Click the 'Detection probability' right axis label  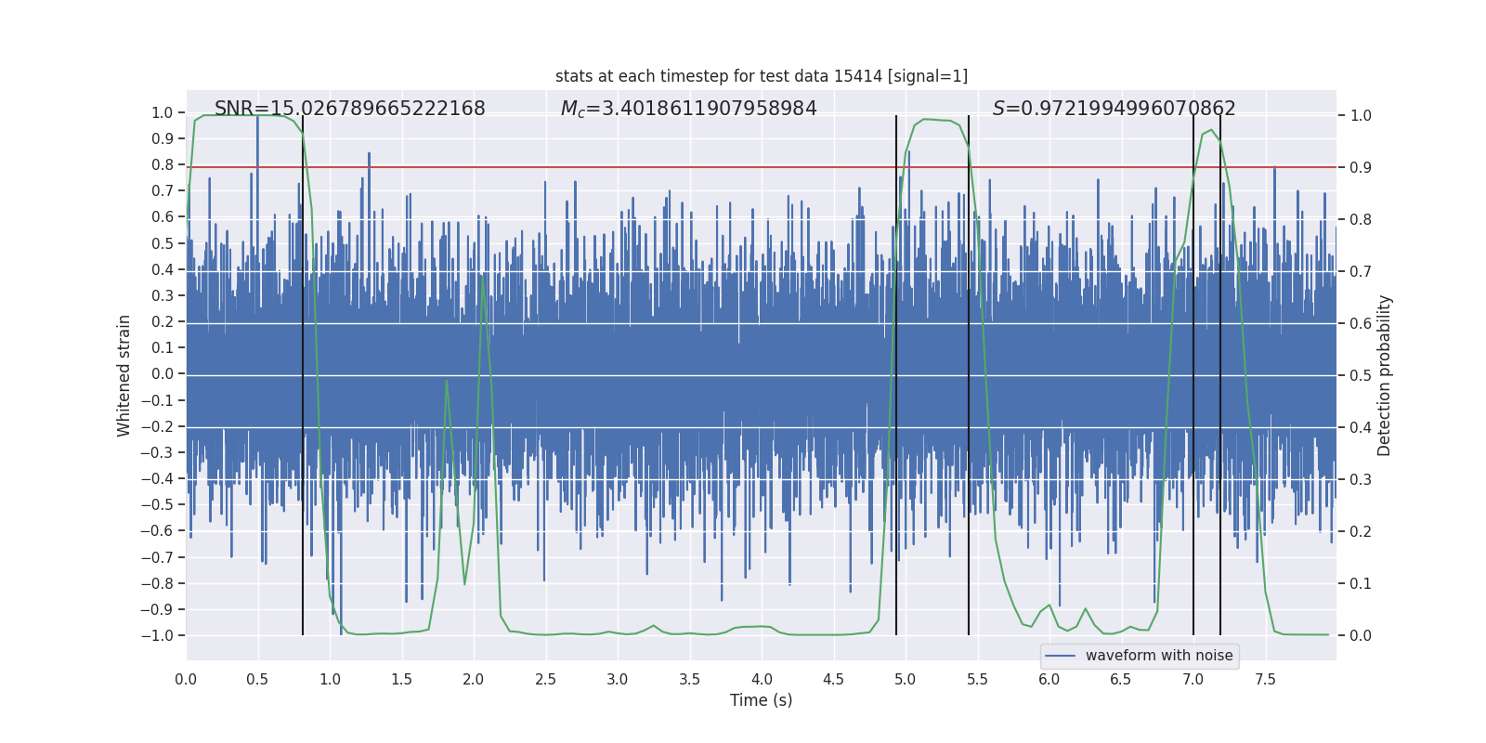click(1385, 375)
